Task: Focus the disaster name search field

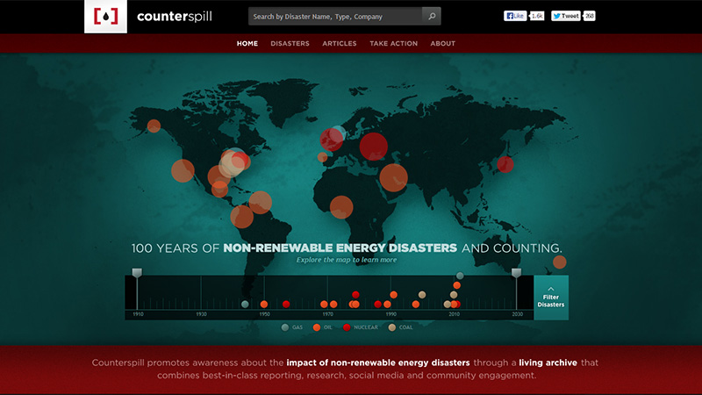Action: (335, 16)
